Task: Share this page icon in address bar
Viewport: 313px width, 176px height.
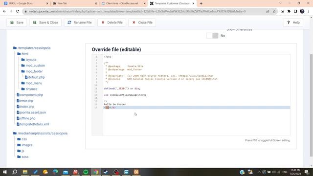Action: pyautogui.click(x=268, y=11)
